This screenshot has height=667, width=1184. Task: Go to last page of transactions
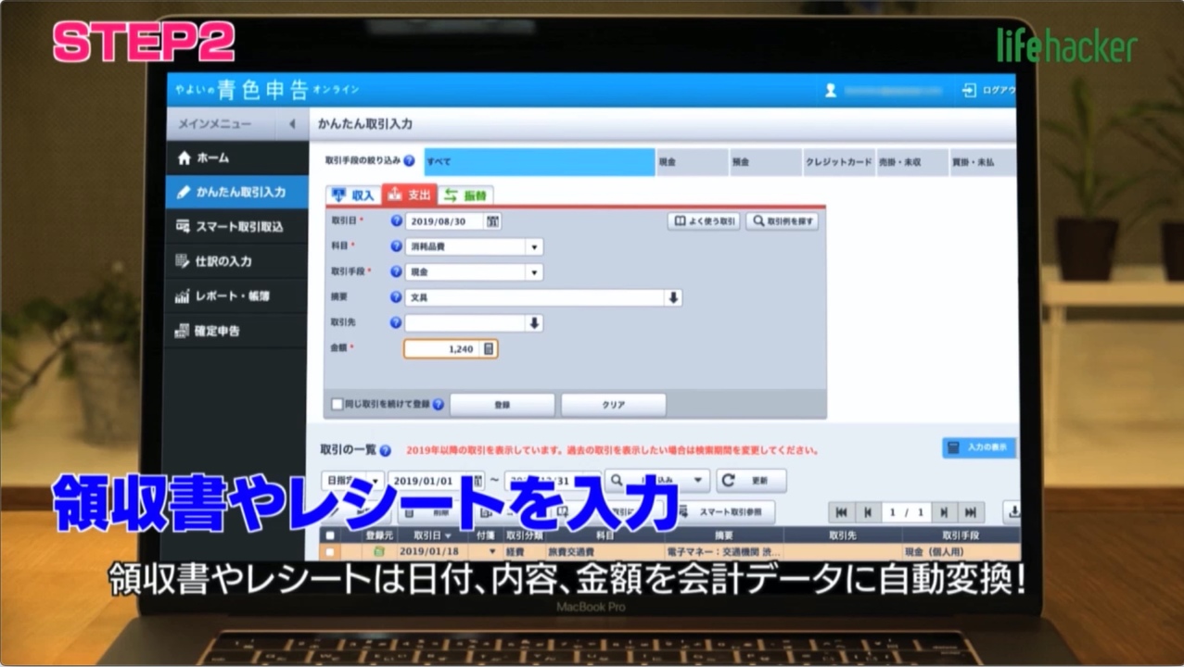click(x=970, y=512)
